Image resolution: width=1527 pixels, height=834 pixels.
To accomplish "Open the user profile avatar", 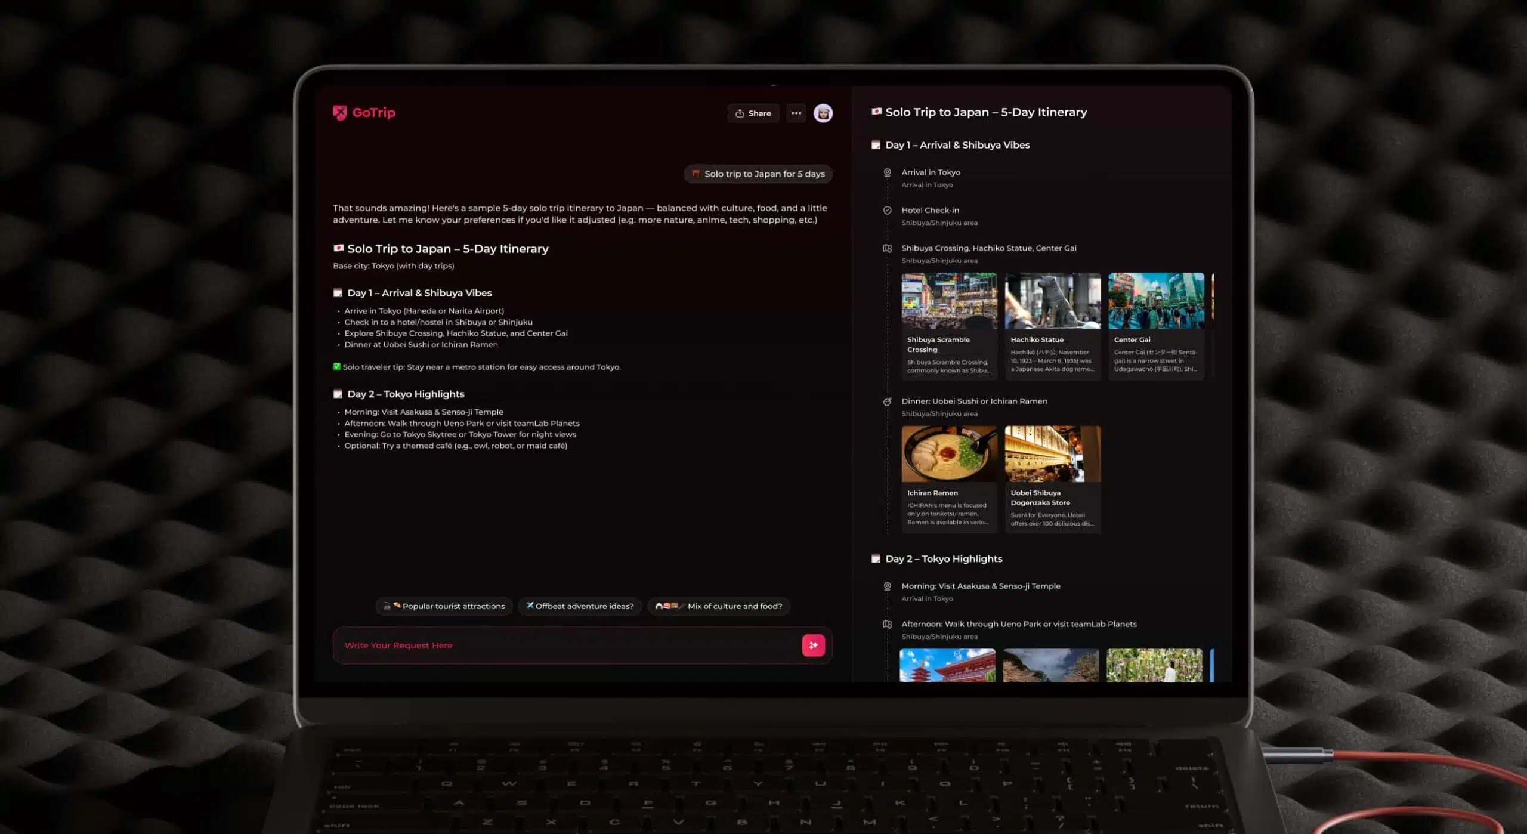I will (x=823, y=113).
